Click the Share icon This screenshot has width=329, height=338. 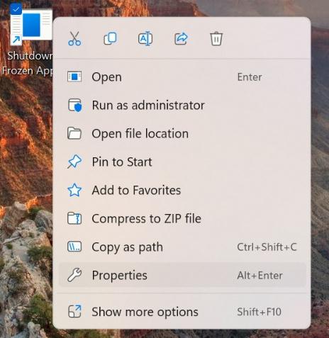click(x=181, y=38)
